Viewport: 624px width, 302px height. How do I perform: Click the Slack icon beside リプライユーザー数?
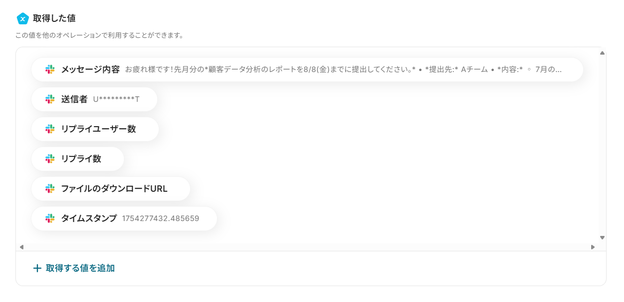[50, 129]
